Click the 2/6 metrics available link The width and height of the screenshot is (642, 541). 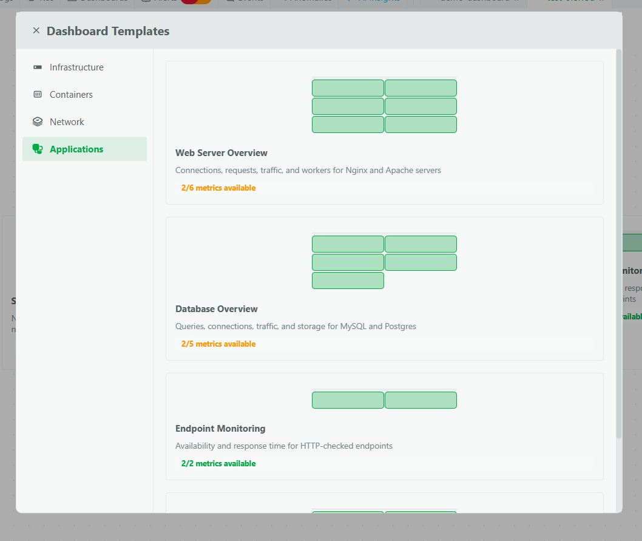pos(218,188)
